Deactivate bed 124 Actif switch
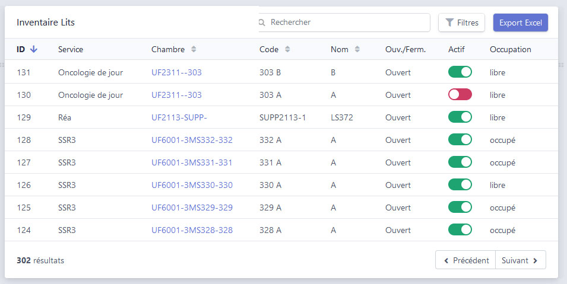 [x=460, y=230]
